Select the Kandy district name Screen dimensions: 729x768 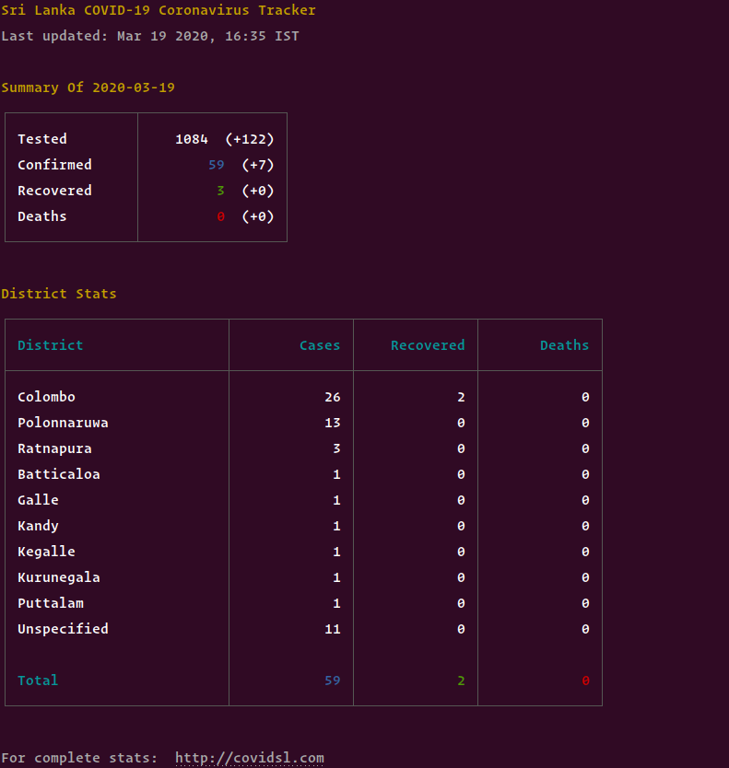[38, 526]
